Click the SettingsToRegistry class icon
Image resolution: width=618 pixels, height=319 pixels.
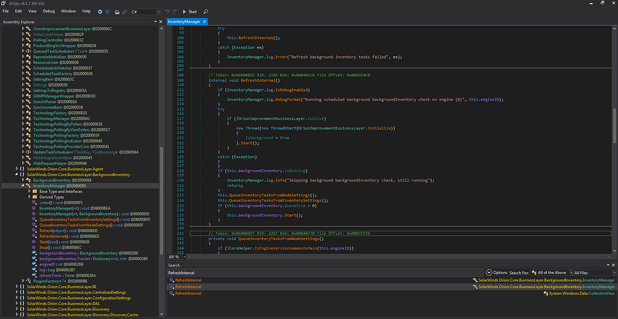click(28, 91)
